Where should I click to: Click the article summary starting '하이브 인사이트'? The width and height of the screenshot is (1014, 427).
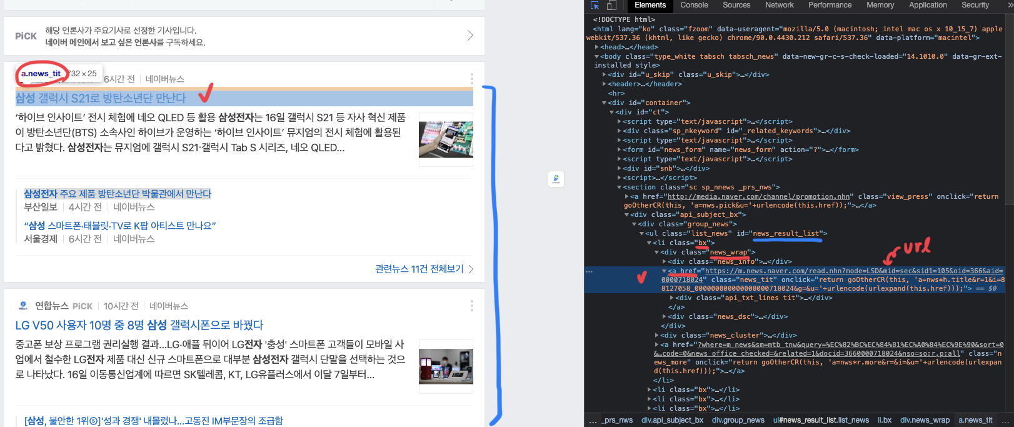pos(211,133)
